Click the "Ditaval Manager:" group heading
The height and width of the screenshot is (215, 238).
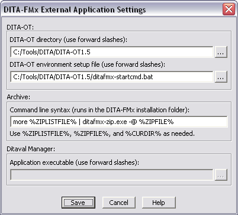coord(31,149)
